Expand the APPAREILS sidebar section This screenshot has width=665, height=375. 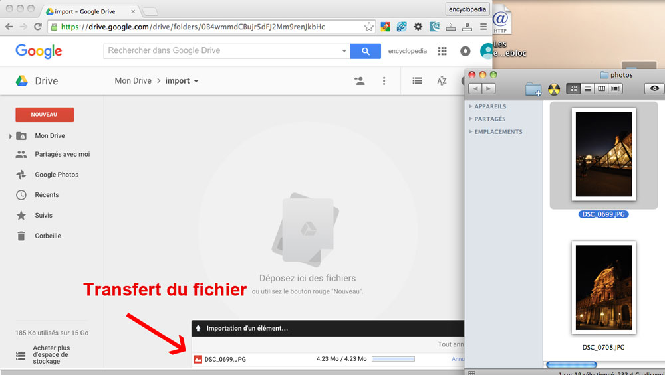coord(471,106)
